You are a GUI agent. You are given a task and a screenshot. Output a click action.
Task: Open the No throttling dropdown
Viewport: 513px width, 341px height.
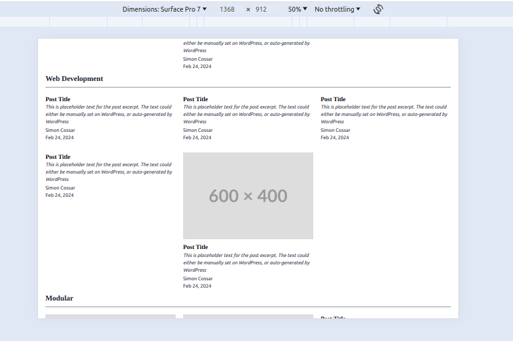[337, 9]
